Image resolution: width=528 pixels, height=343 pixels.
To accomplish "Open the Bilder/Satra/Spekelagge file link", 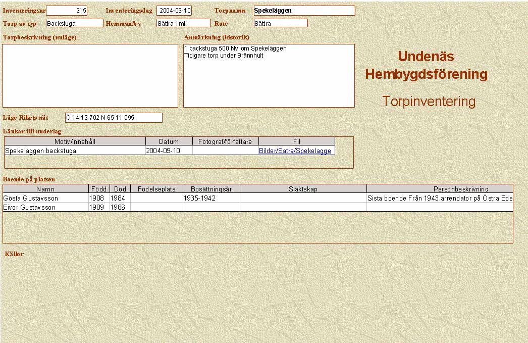I will point(295,151).
